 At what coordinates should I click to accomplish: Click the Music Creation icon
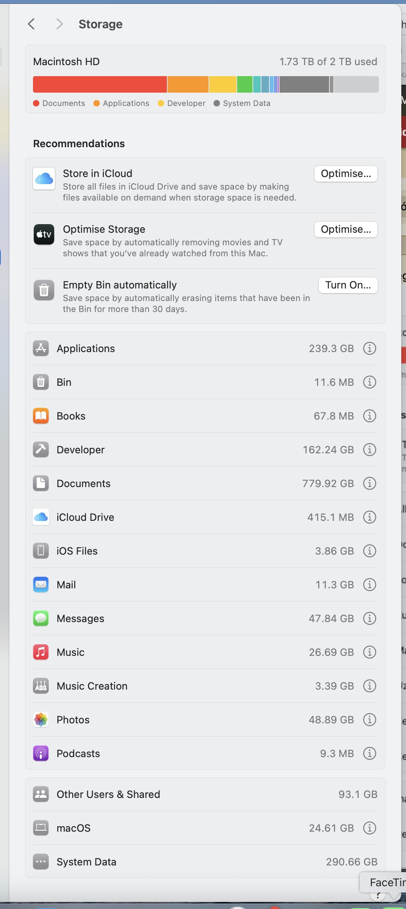[41, 686]
